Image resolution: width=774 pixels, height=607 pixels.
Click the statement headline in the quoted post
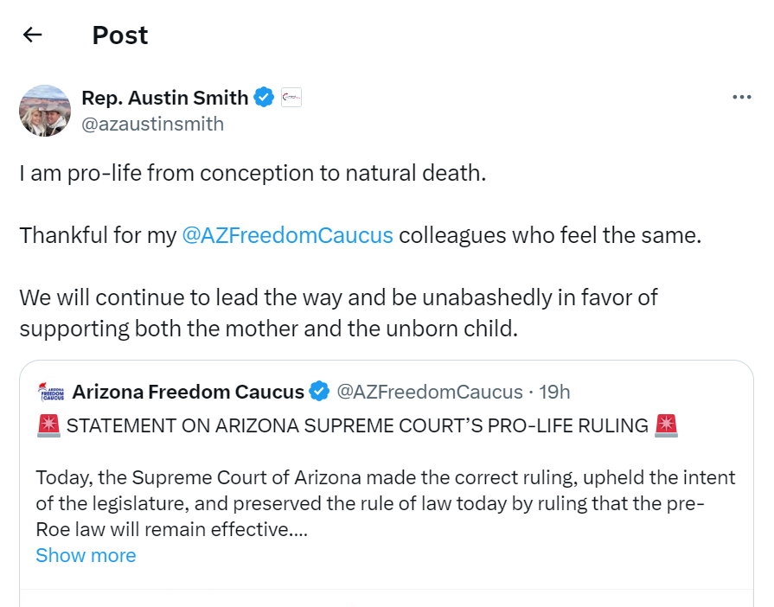[x=356, y=425]
